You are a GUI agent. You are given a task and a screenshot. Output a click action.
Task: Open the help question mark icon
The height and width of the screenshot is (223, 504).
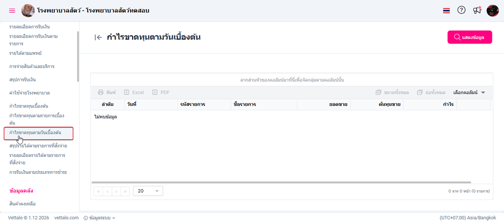[x=461, y=10]
